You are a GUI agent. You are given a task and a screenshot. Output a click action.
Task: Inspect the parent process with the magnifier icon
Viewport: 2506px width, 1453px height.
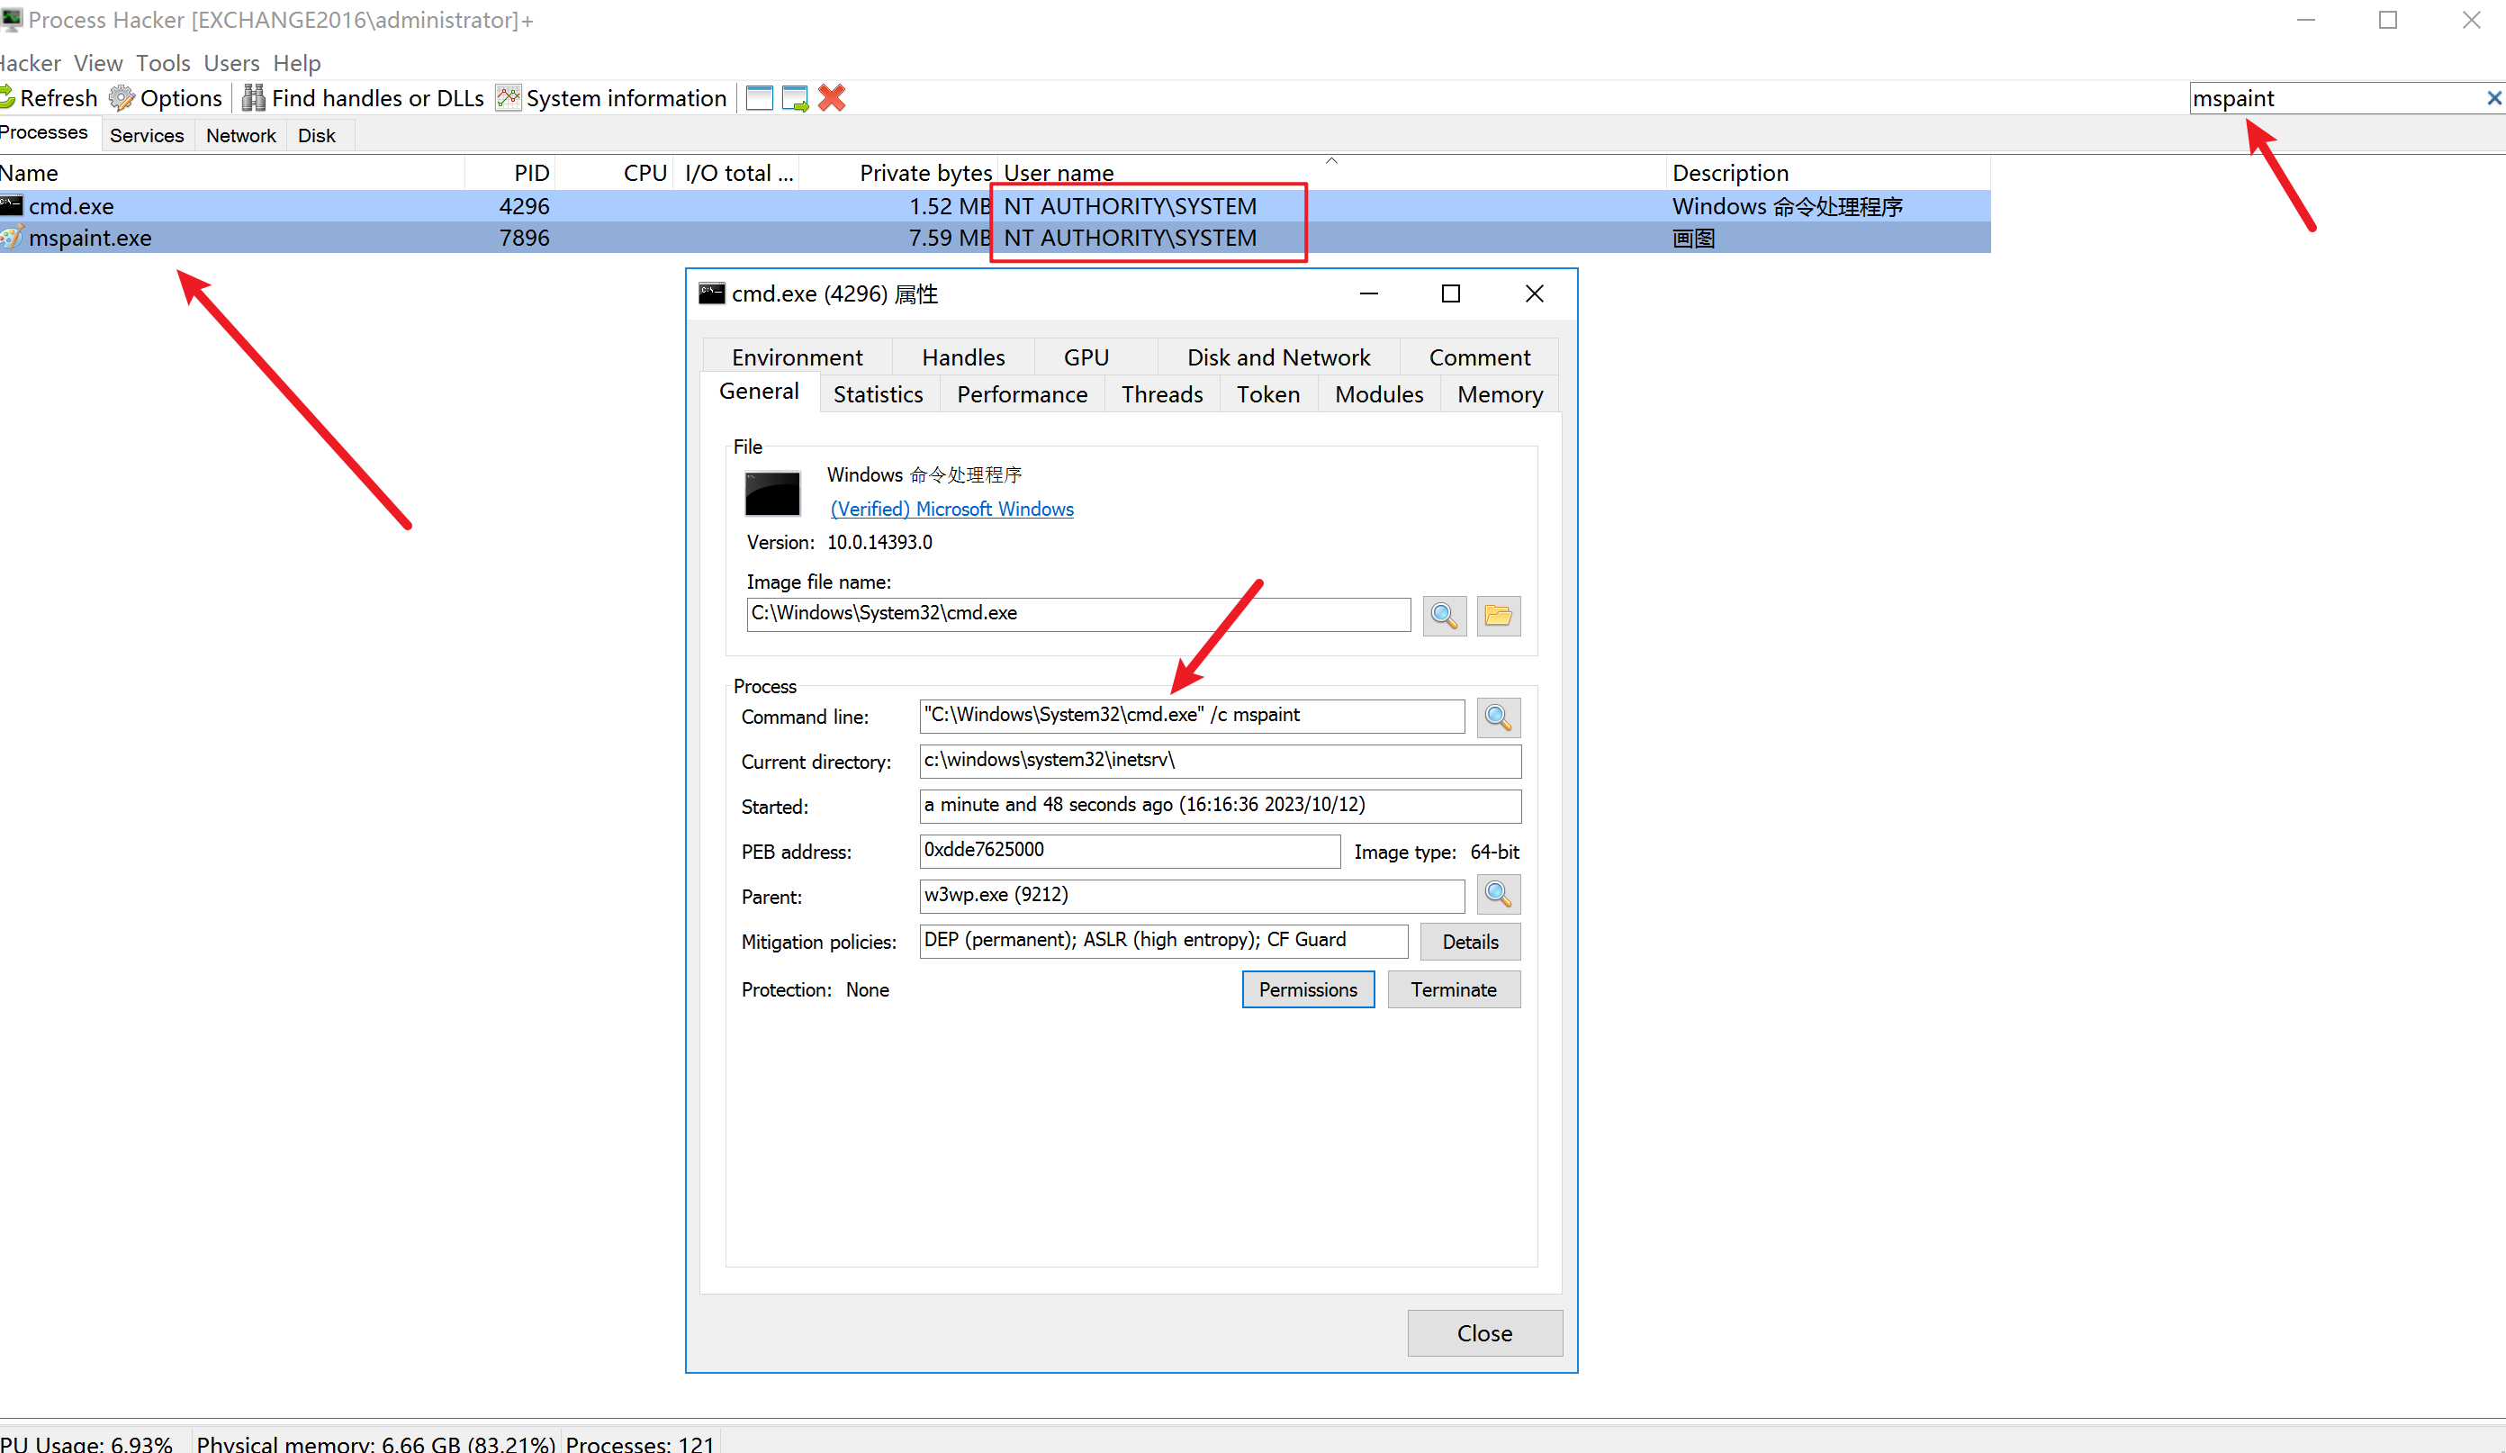1498,895
